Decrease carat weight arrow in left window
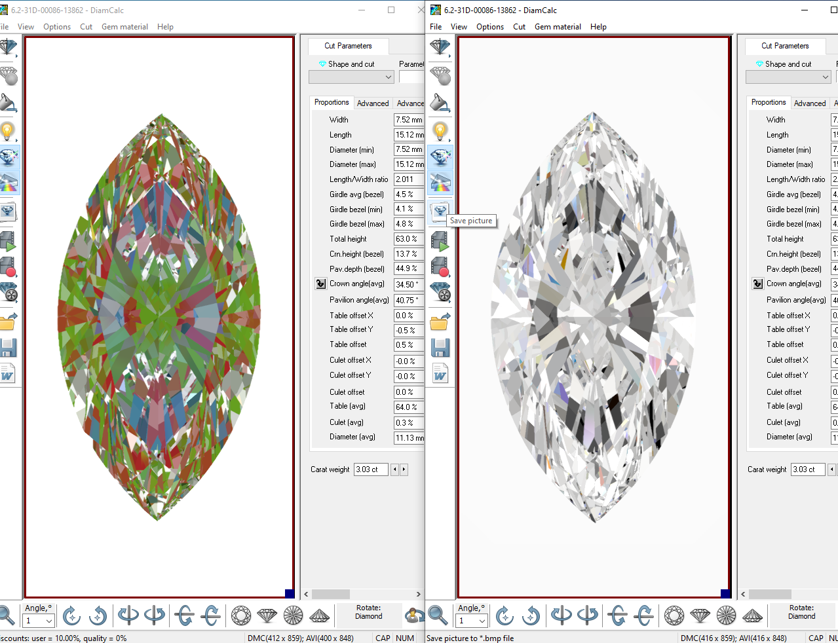The height and width of the screenshot is (643, 838). tap(394, 469)
